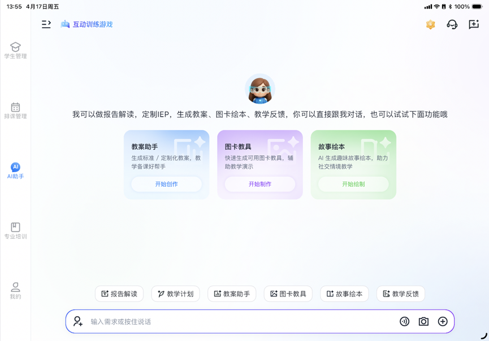Switch to 排课管理 sidebar tab

pos(15,110)
